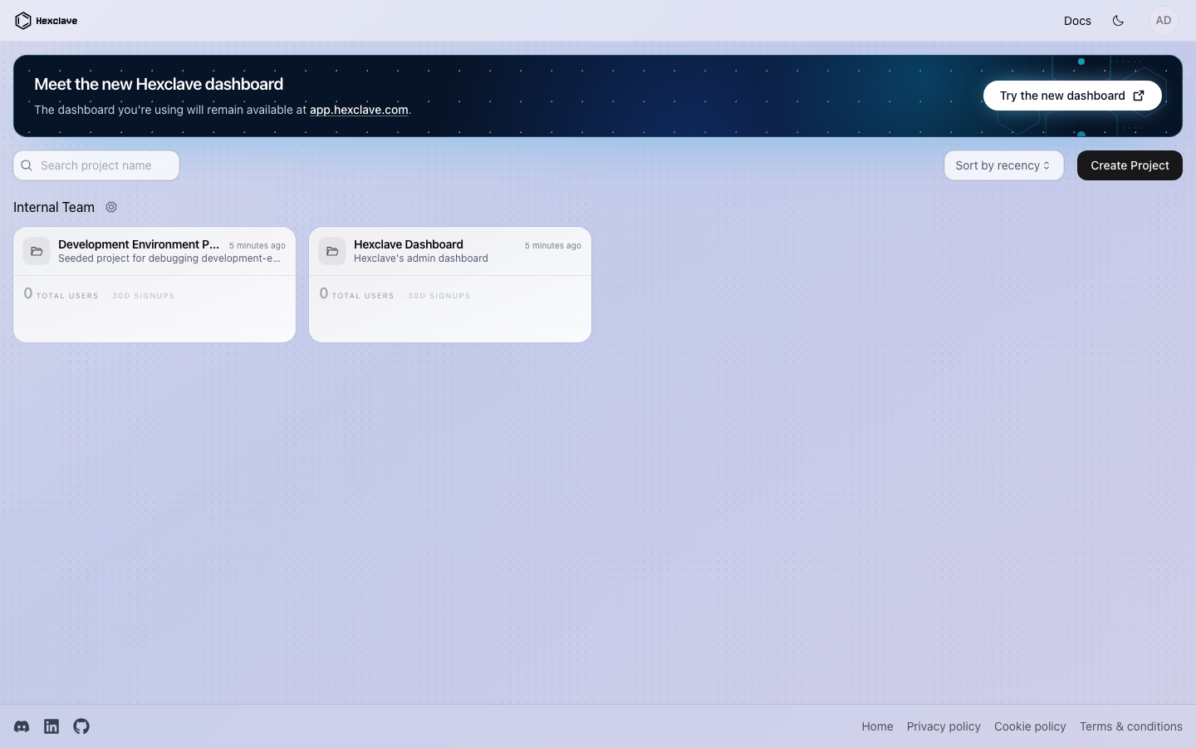Toggle dark mode with the moon icon
The height and width of the screenshot is (748, 1196).
point(1118,21)
